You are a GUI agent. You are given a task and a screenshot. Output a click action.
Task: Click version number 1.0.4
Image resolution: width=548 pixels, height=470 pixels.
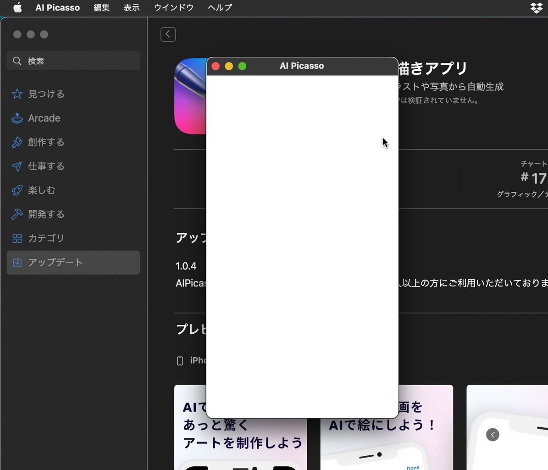(186, 266)
